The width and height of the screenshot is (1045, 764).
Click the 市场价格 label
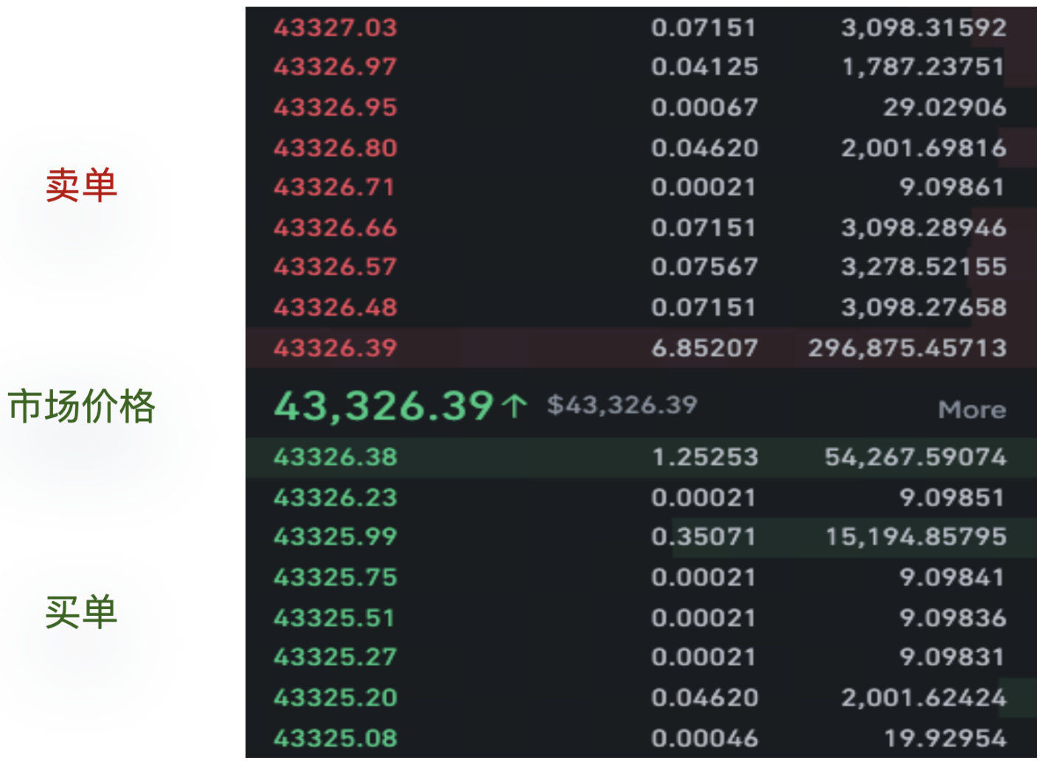[x=81, y=406]
